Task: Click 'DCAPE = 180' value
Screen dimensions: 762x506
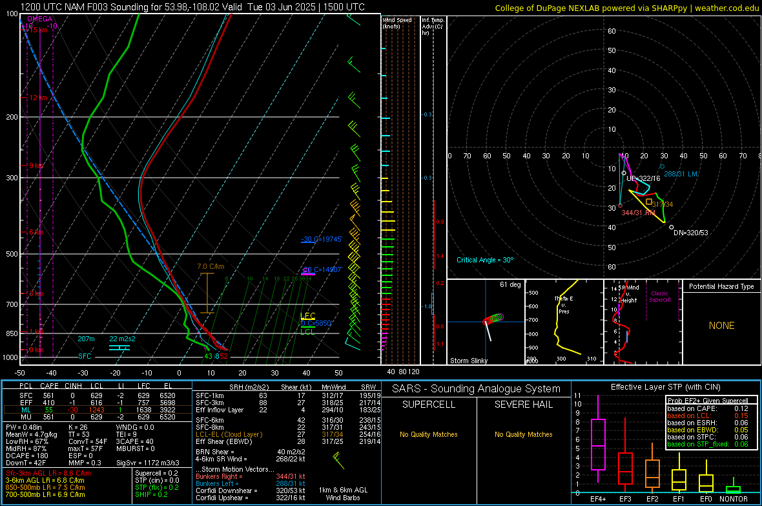Action: (26, 456)
